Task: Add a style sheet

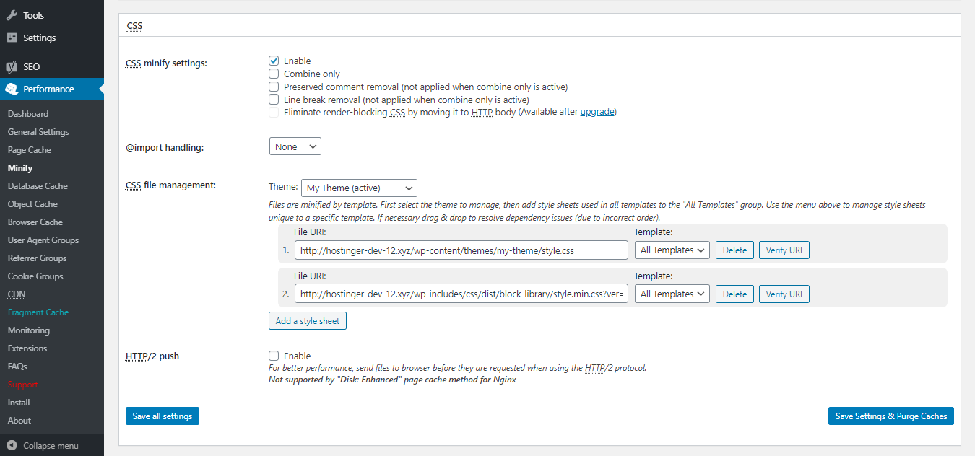Action: coord(307,320)
